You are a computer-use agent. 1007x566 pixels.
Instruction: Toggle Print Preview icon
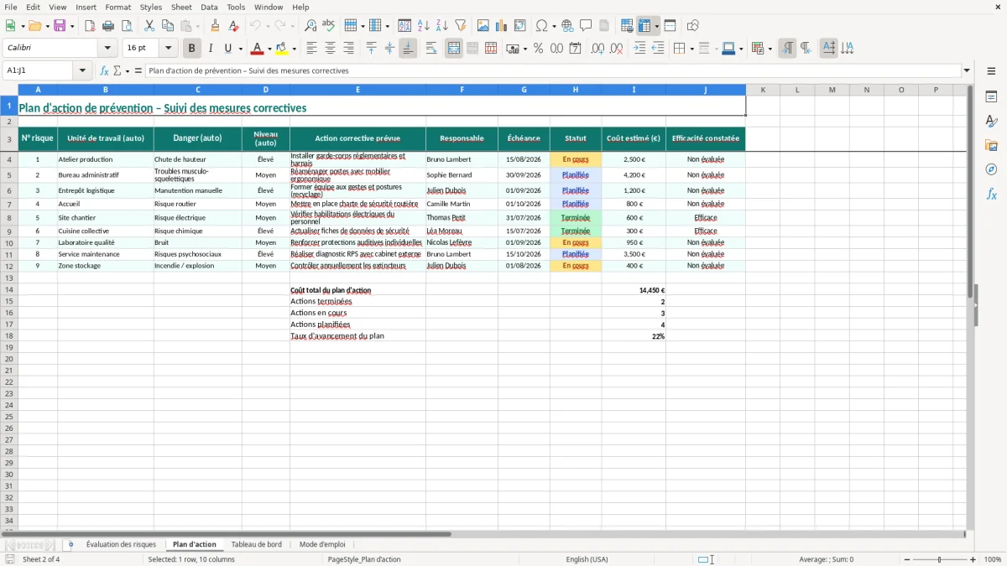point(126,26)
